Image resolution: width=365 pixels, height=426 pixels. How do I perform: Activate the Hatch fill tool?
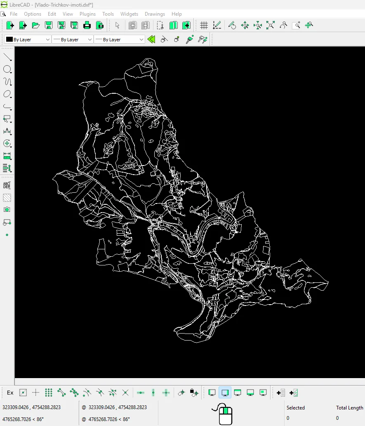[x=7, y=198]
